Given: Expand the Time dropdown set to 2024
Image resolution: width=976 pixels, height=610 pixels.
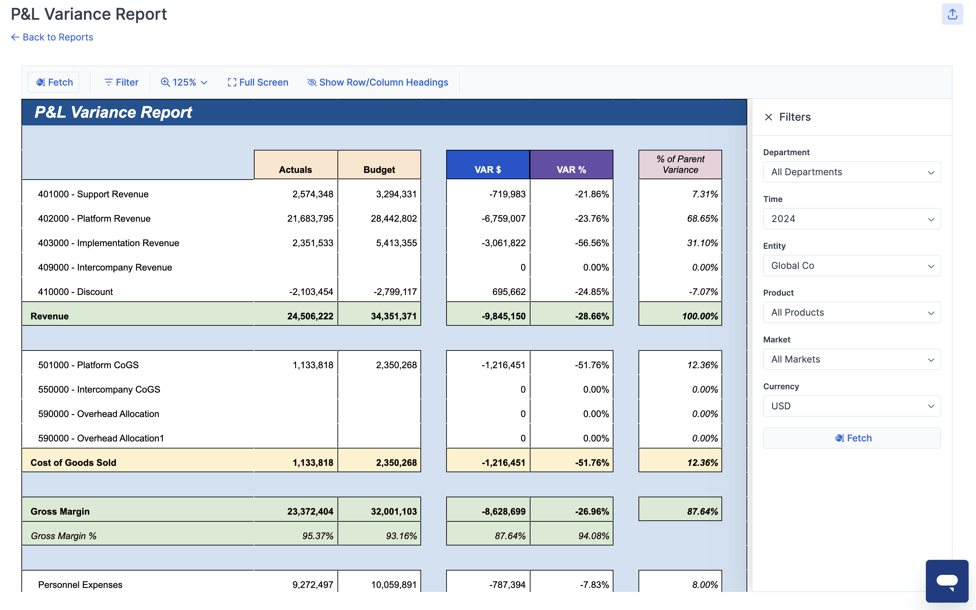Looking at the screenshot, I should pos(851,219).
